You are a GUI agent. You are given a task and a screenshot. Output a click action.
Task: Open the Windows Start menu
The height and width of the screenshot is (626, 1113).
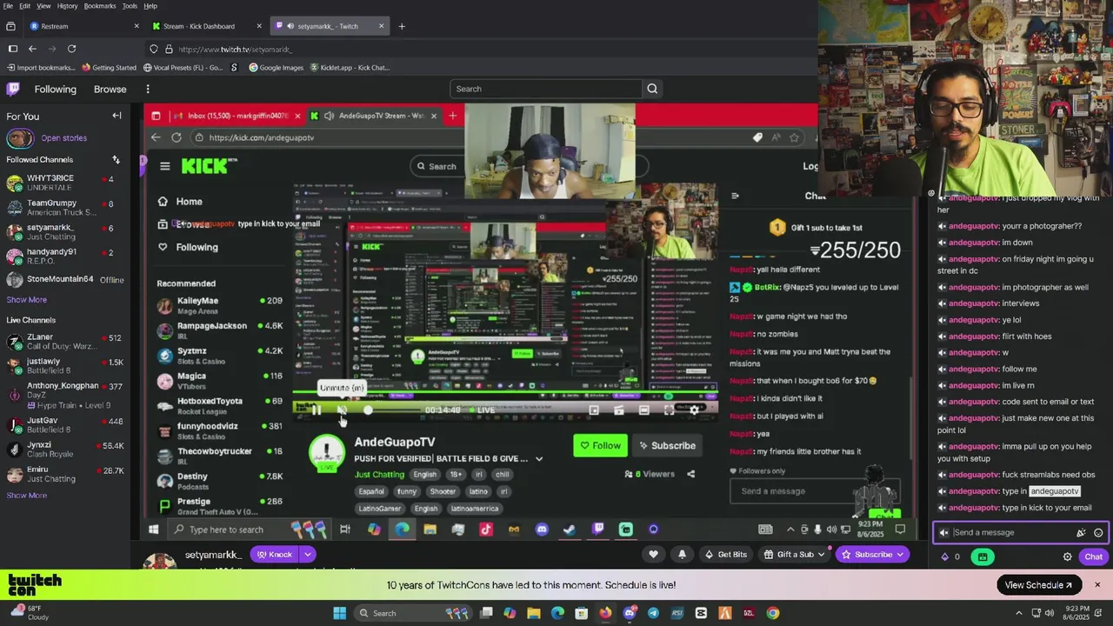coord(340,613)
